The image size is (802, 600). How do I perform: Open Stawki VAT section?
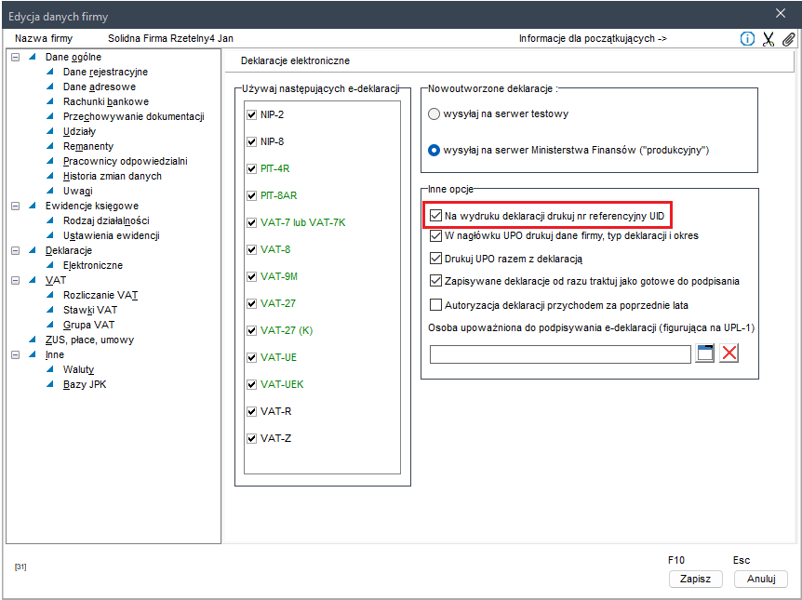point(90,310)
